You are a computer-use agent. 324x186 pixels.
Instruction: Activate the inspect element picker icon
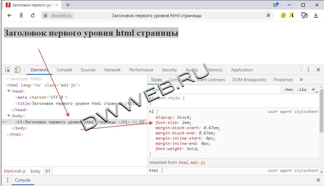[8, 70]
